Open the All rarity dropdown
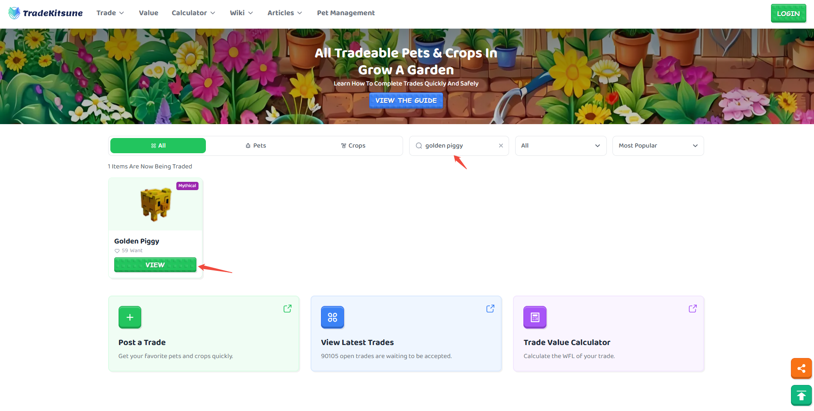Image resolution: width=814 pixels, height=411 pixels. (561, 146)
